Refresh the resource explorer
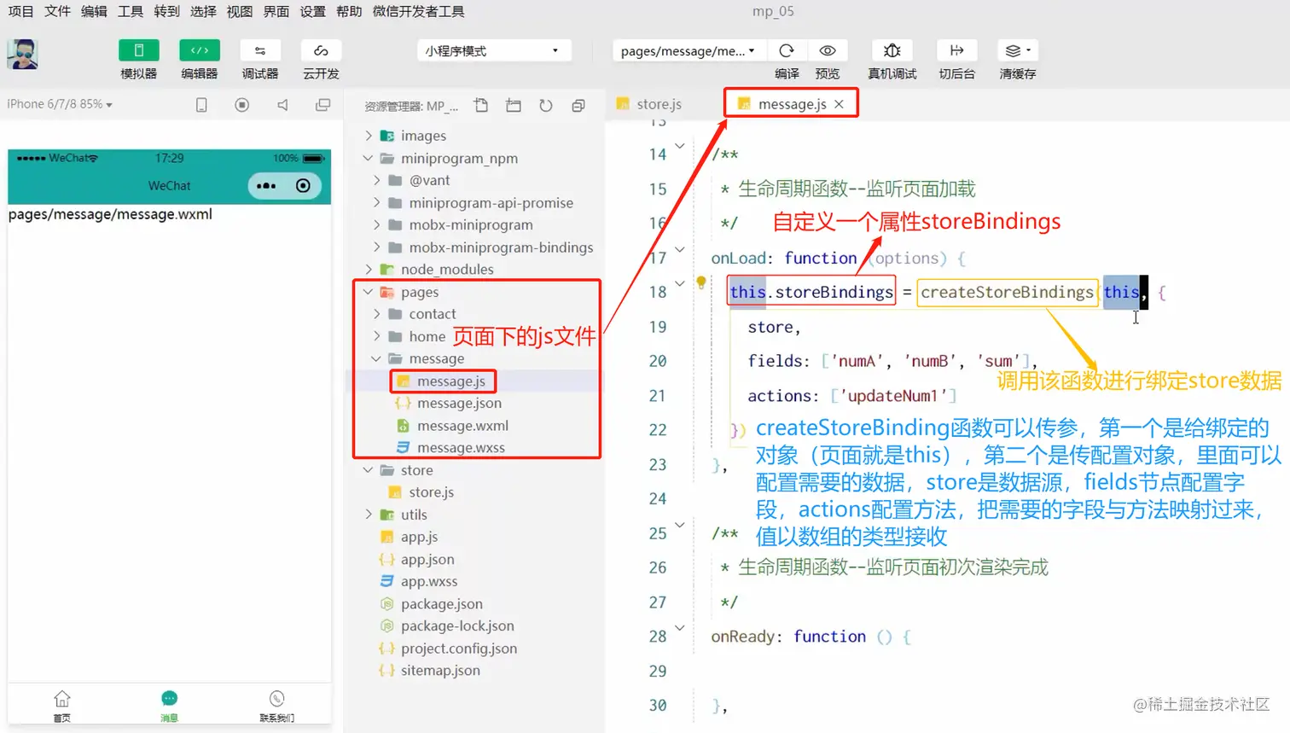The width and height of the screenshot is (1290, 733). 546,106
